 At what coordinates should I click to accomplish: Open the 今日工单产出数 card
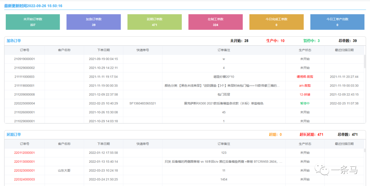pyautogui.click(x=337, y=22)
